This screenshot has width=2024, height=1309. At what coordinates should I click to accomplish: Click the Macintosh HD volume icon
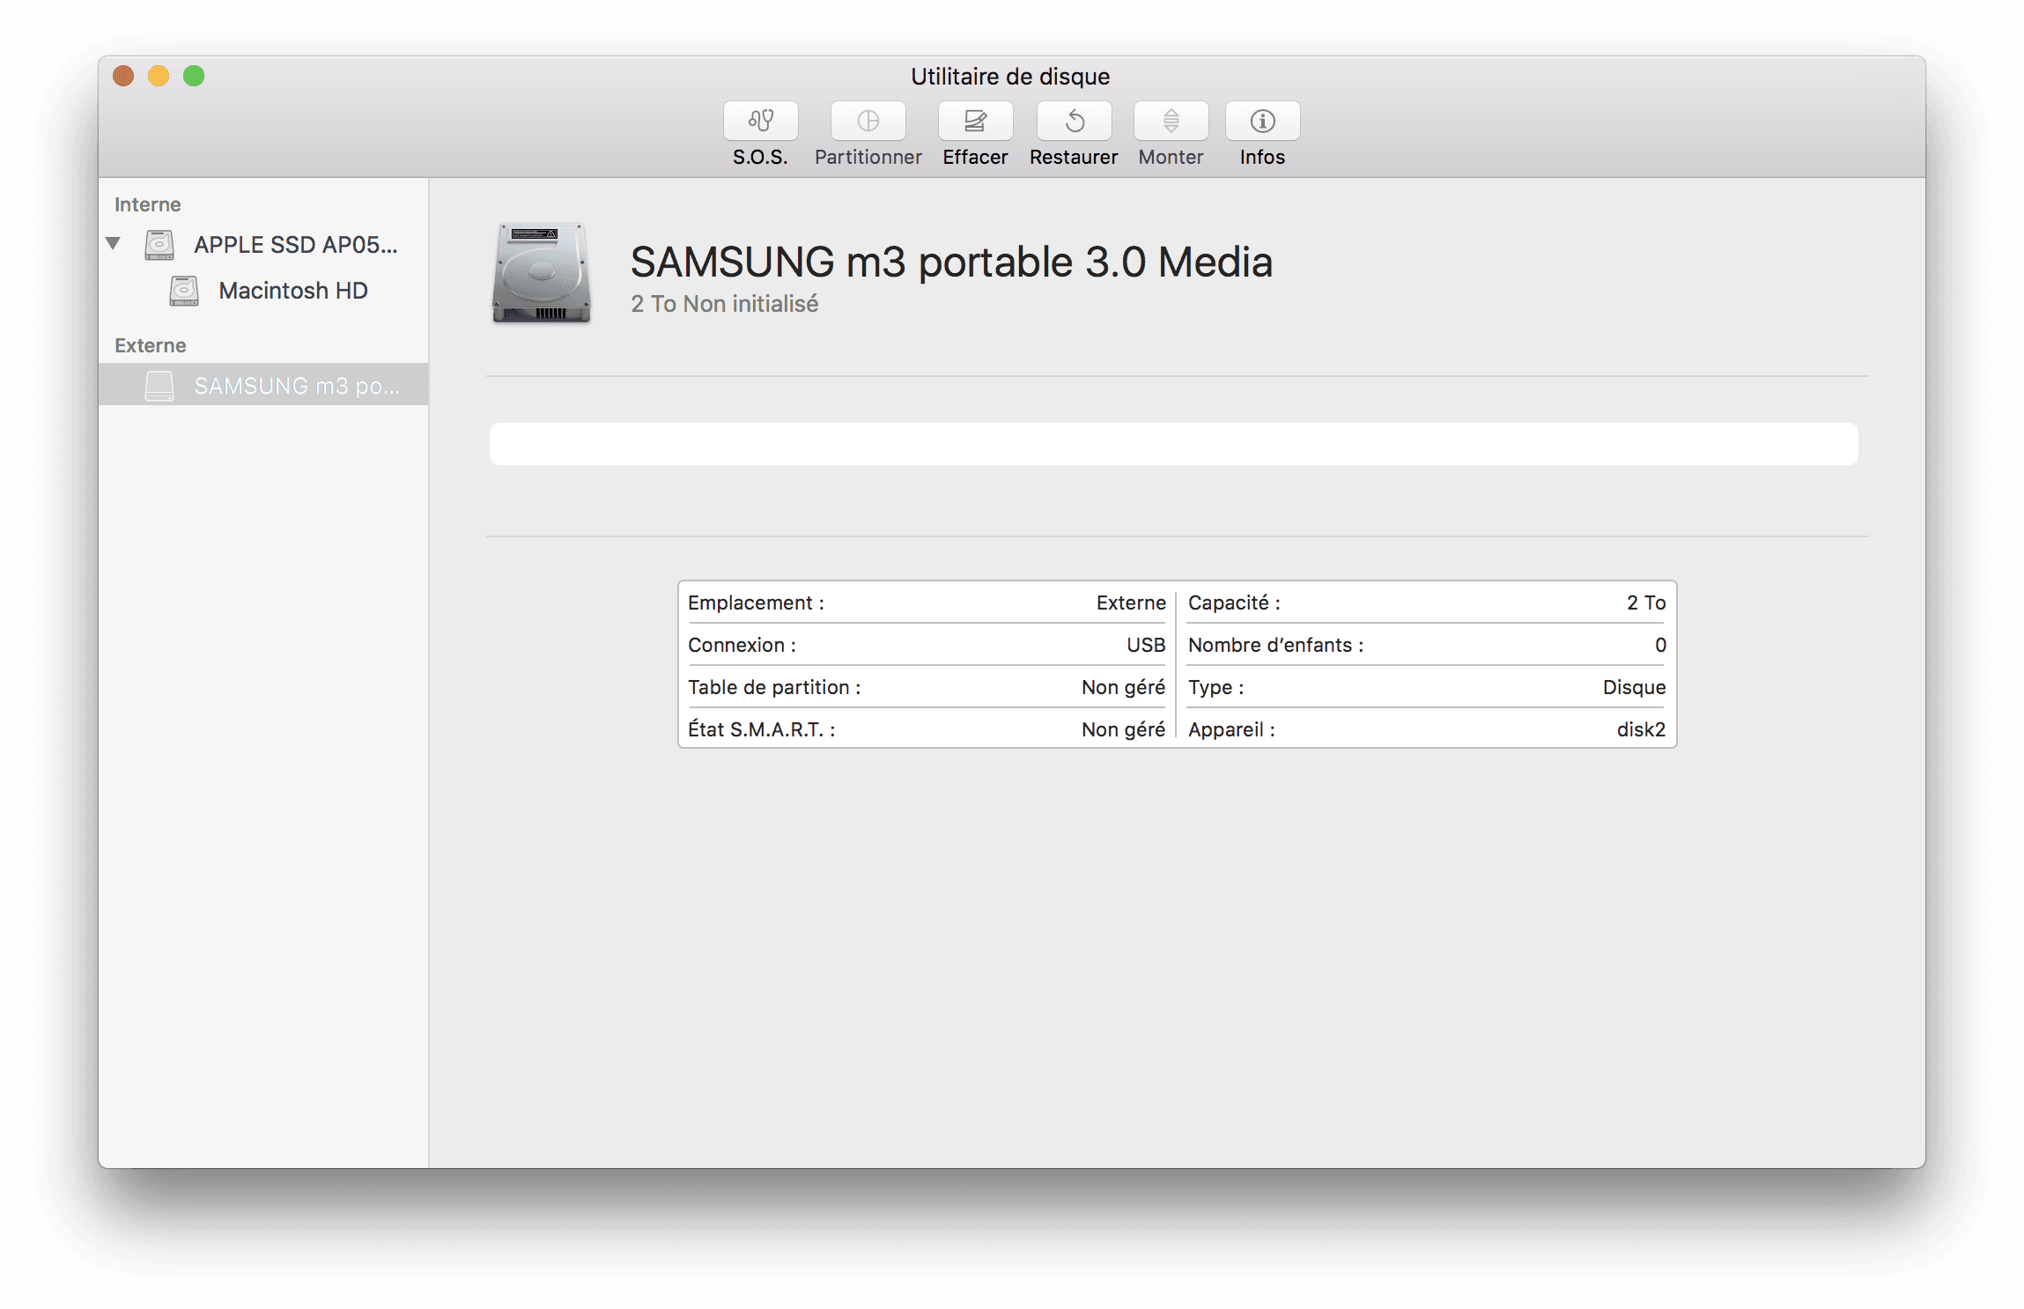point(184,290)
